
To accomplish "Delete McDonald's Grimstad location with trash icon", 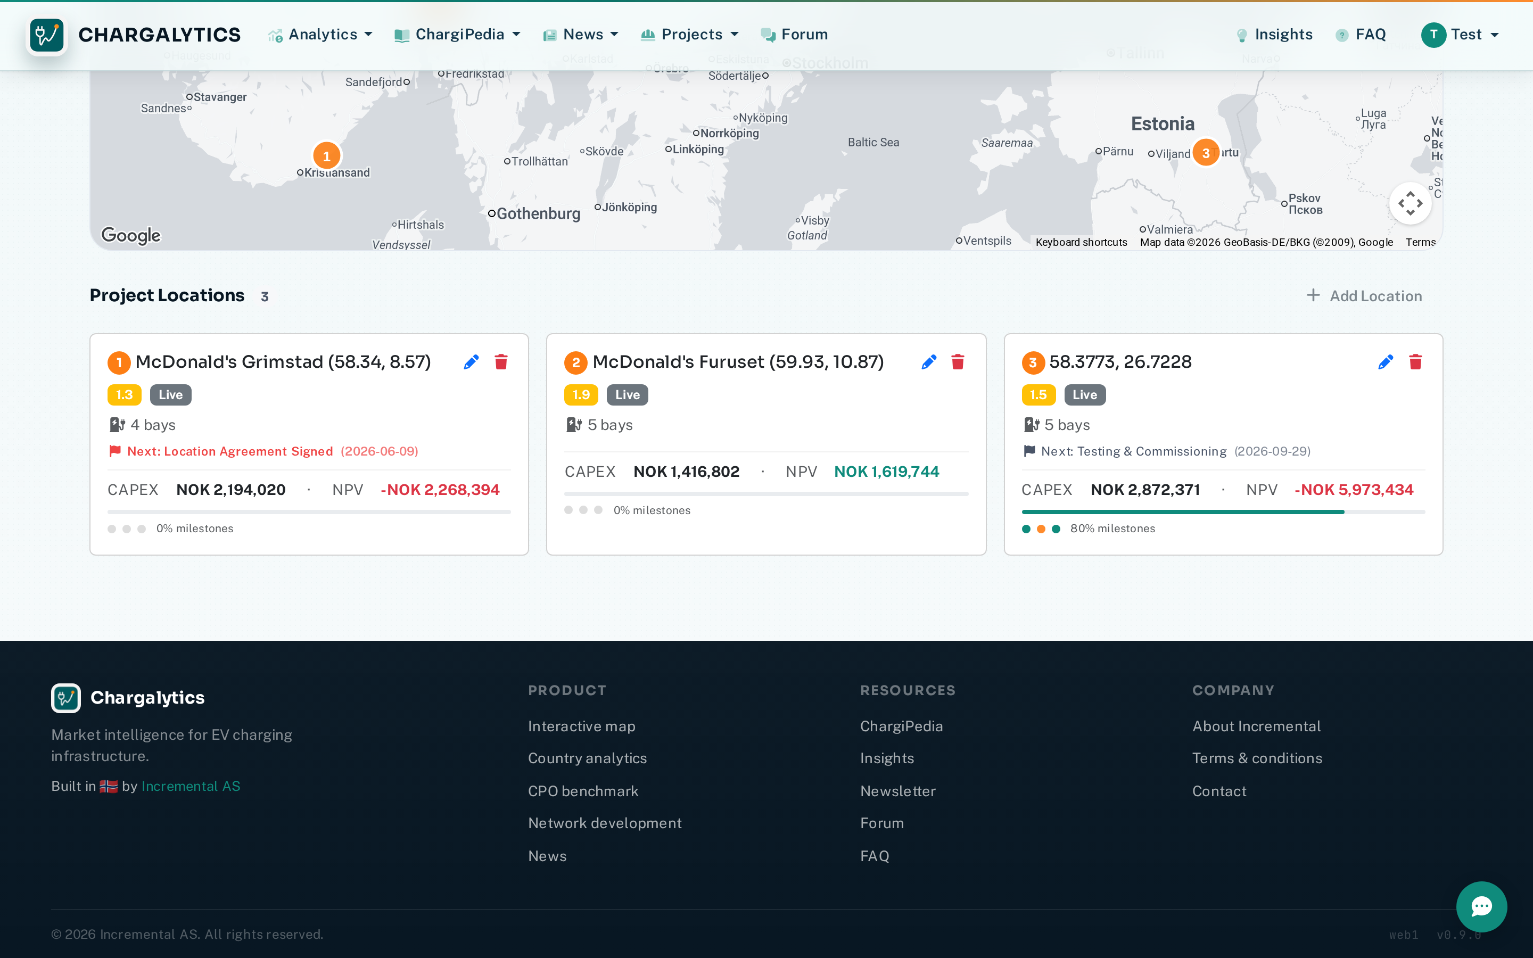I will [x=501, y=362].
